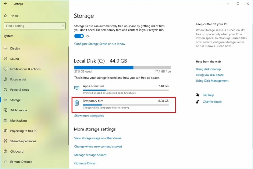Open Projecting to this PC
This screenshot has width=253, height=169.
click(23, 131)
